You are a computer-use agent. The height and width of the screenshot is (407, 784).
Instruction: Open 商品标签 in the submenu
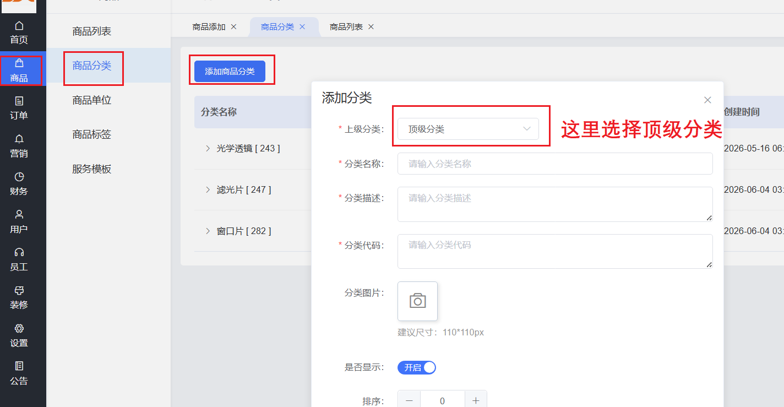click(92, 134)
